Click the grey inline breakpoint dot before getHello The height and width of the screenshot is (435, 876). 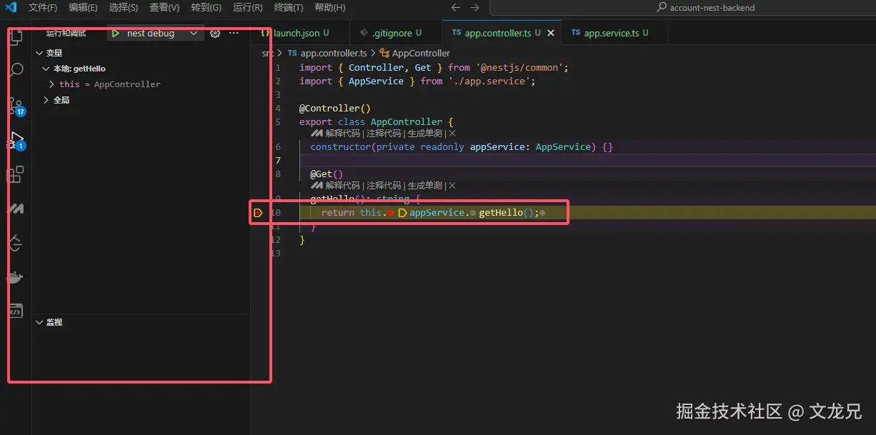tap(473, 213)
